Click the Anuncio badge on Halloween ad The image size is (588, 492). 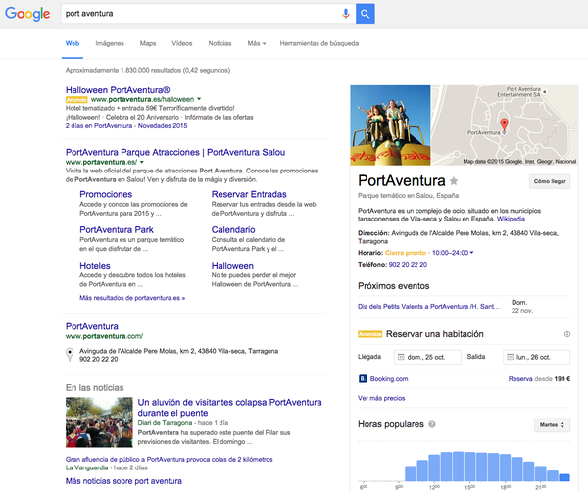[x=76, y=99]
